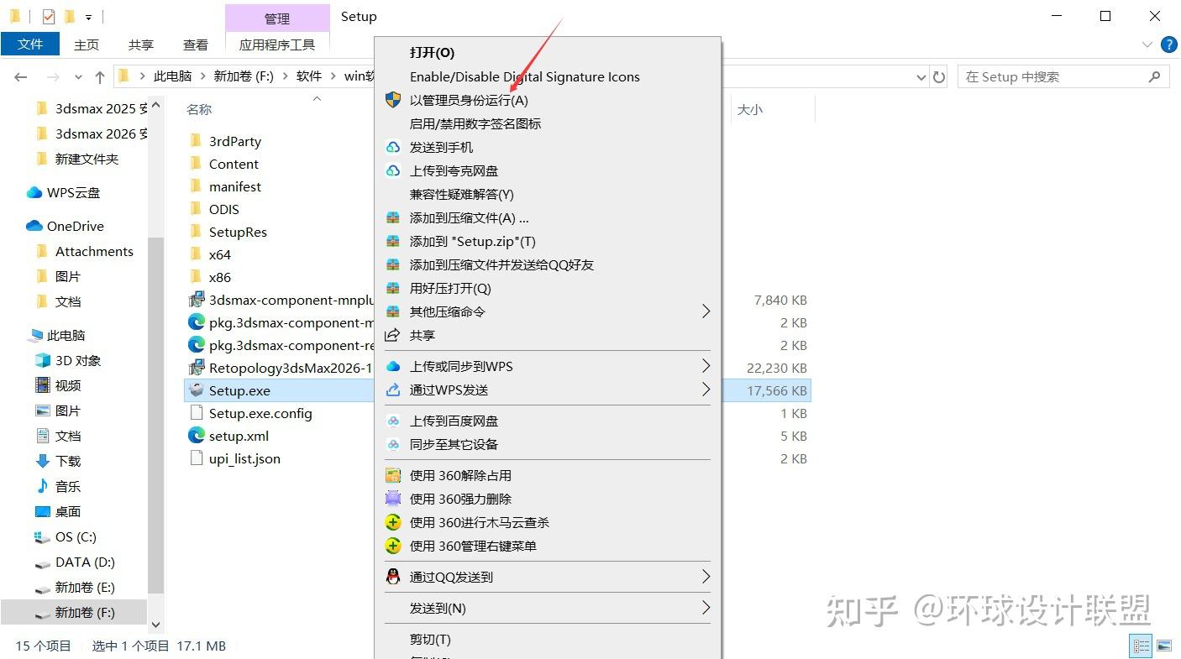1181x659 pixels.
Task: Open 音乐 in the navigation pane
Action: 68,486
